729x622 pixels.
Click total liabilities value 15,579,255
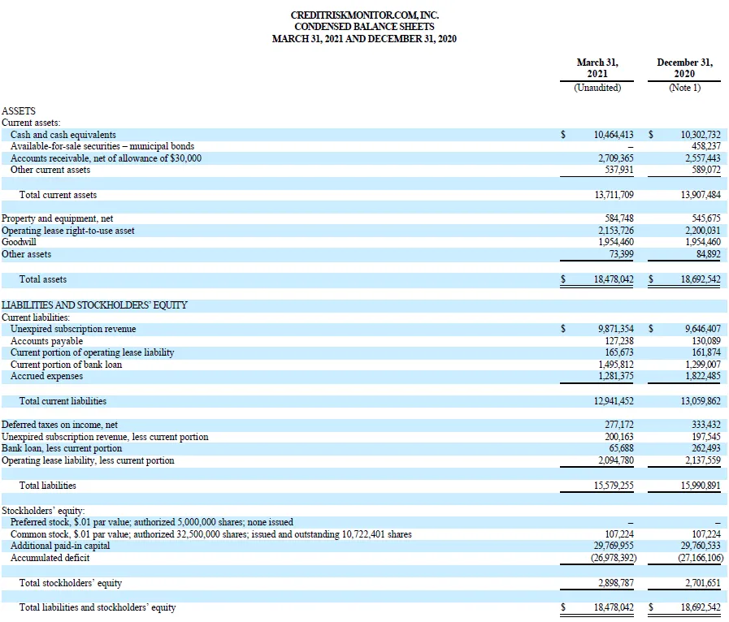[614, 486]
